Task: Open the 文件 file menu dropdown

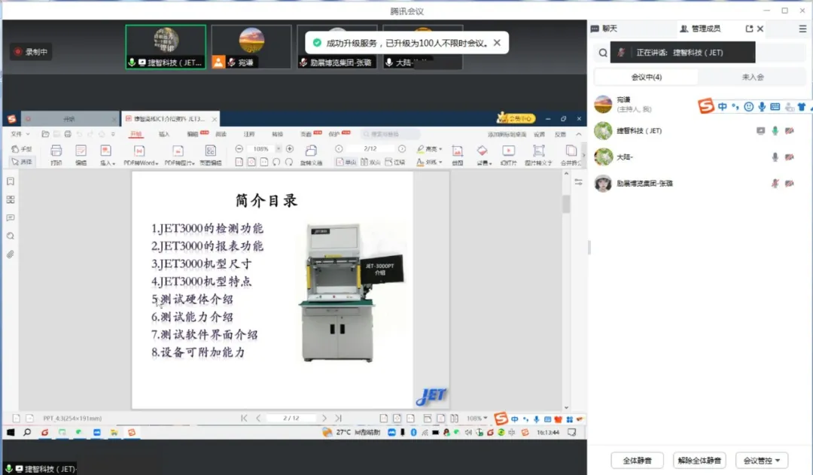Action: coord(20,134)
